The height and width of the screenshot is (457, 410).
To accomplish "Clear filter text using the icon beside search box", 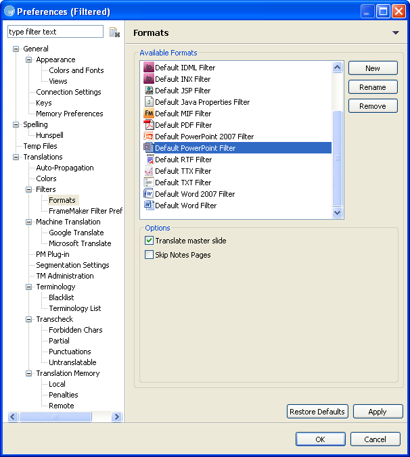I will pos(114,32).
